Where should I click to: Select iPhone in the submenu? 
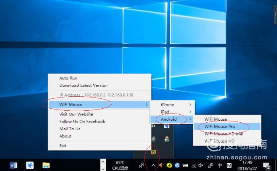click(x=172, y=105)
